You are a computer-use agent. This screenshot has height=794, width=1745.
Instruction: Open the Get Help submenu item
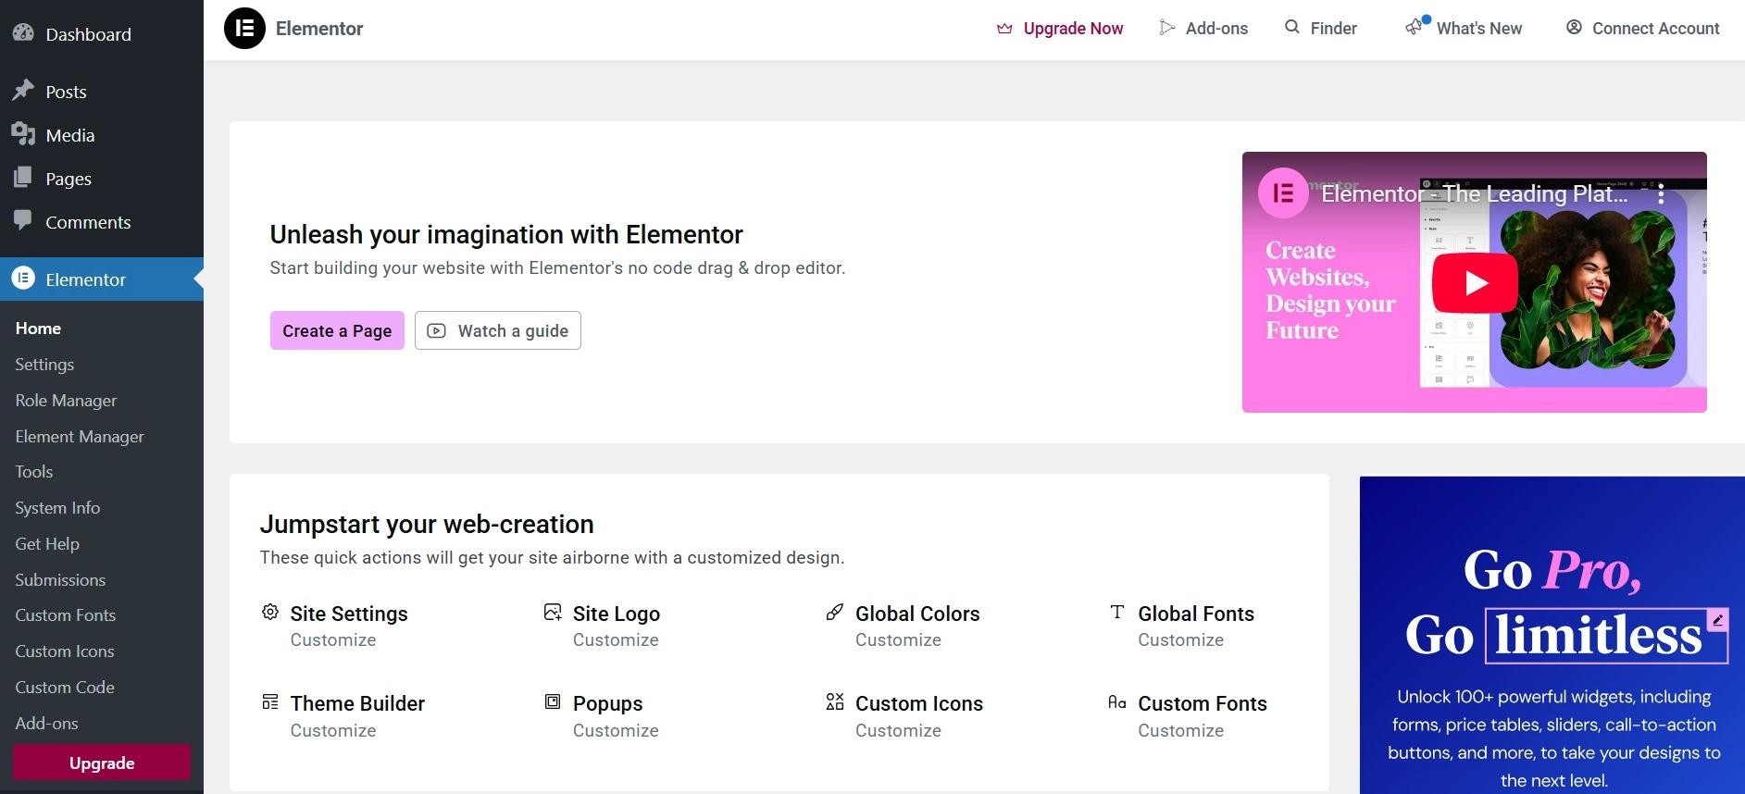[47, 544]
